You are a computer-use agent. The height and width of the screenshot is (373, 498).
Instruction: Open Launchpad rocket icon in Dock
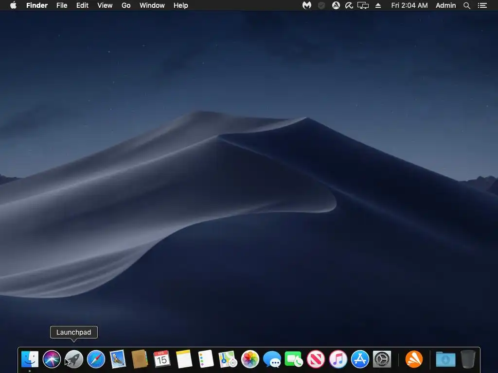[x=74, y=359]
